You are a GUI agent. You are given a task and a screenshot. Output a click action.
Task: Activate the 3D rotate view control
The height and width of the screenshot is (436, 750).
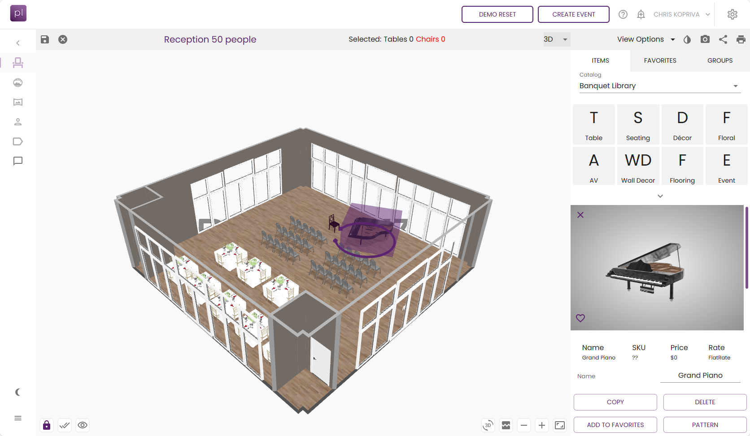[x=488, y=425]
